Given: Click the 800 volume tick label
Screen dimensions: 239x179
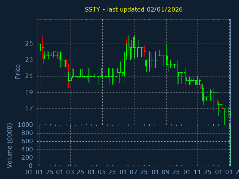Looking at the screenshot, I should pos(27,133).
